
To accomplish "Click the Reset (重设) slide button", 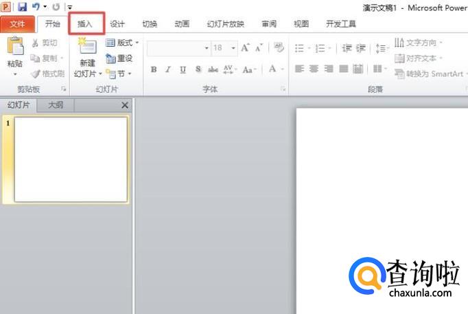I will [119, 58].
